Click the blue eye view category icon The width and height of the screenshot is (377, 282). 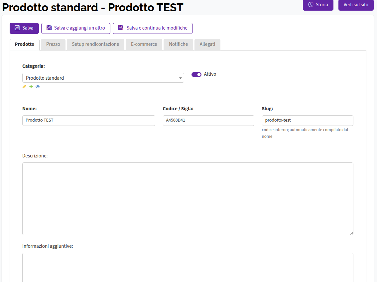point(38,87)
